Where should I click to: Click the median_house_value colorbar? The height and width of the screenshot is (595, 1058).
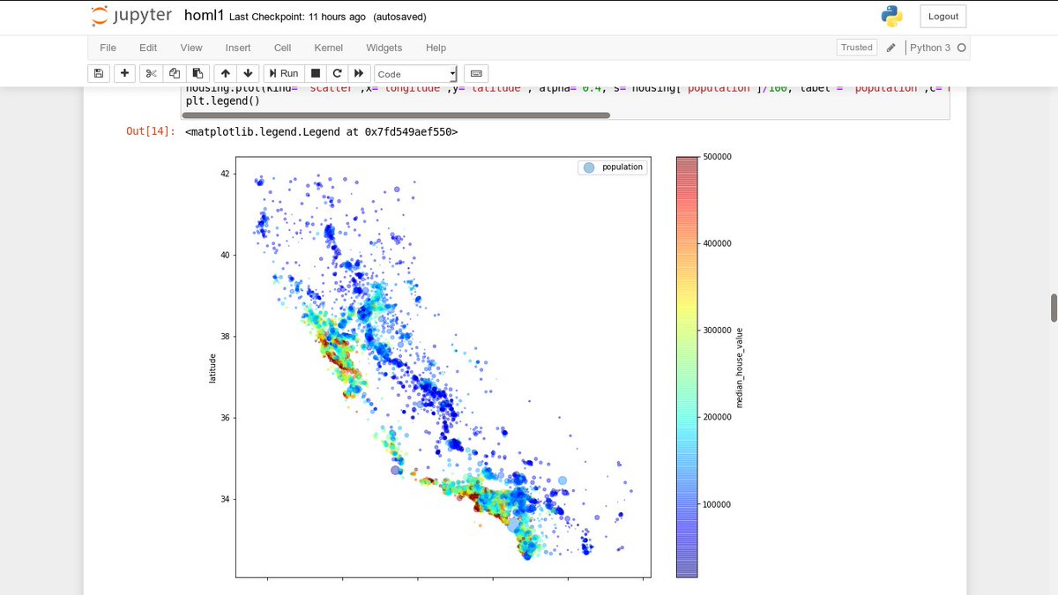pos(687,367)
